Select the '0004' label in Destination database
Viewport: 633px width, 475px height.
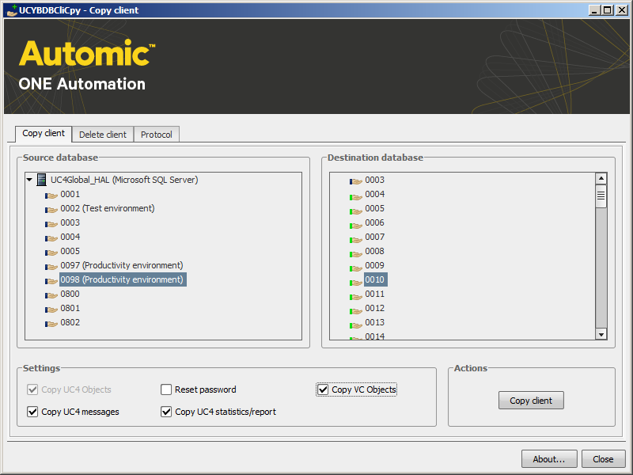374,194
